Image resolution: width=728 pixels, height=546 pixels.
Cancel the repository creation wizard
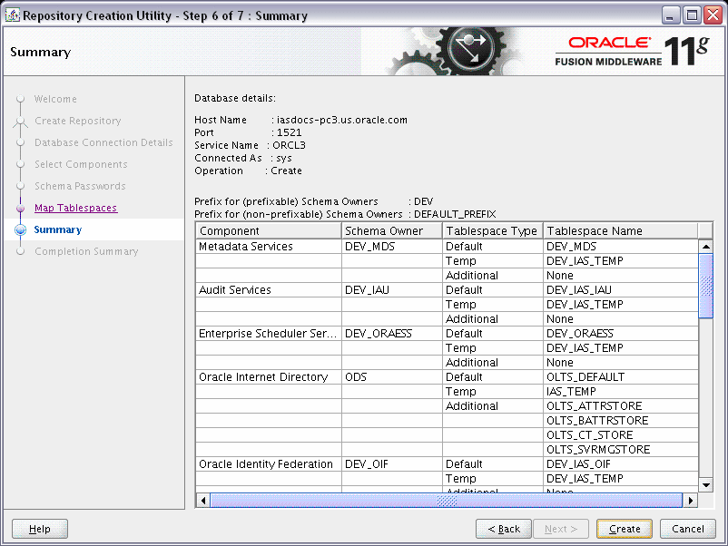coord(688,529)
